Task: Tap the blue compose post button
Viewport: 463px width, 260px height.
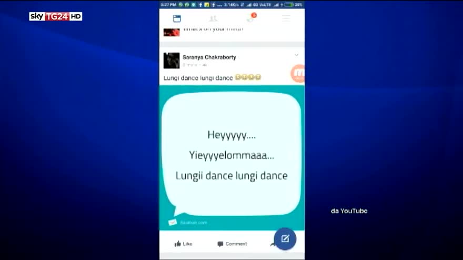Action: [285, 238]
